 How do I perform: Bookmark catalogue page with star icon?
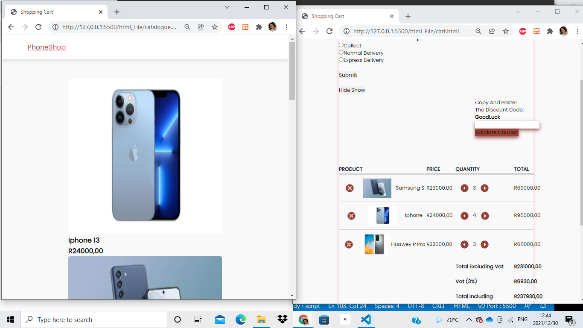[x=215, y=27]
